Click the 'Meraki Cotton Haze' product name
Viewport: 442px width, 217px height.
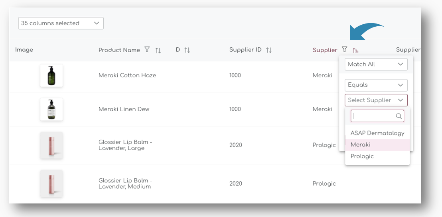[127, 75]
